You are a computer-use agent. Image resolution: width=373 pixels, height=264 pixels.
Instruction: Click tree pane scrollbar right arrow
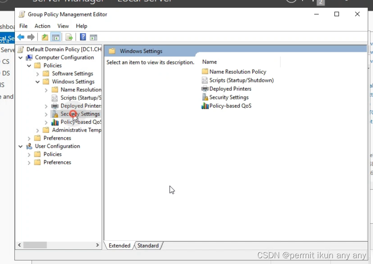(97, 245)
